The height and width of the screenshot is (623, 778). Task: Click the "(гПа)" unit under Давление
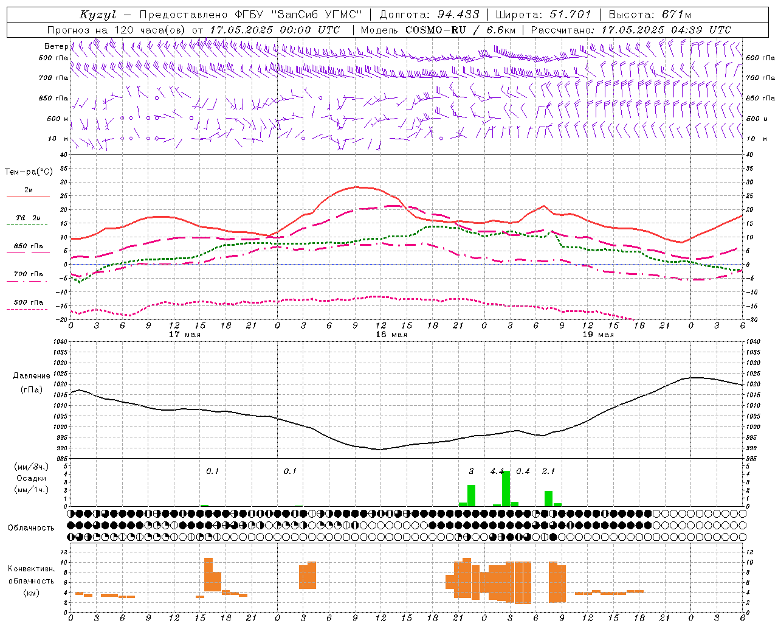pos(32,389)
